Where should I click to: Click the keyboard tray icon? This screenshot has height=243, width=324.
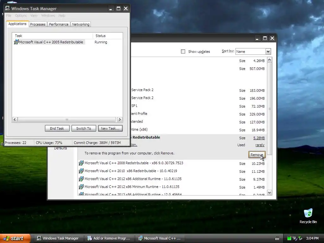pos(277,239)
